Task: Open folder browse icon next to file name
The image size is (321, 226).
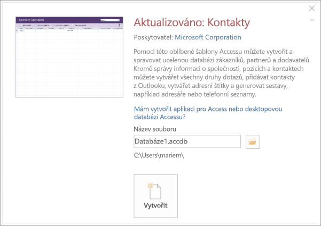Action: click(252, 142)
